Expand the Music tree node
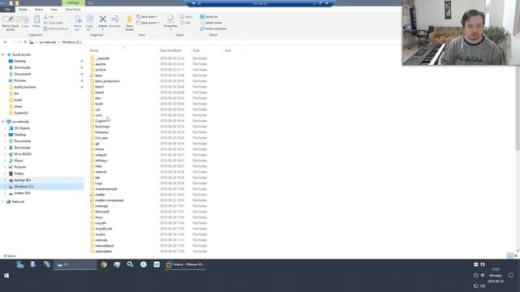This screenshot has width=520, height=292. (5, 161)
